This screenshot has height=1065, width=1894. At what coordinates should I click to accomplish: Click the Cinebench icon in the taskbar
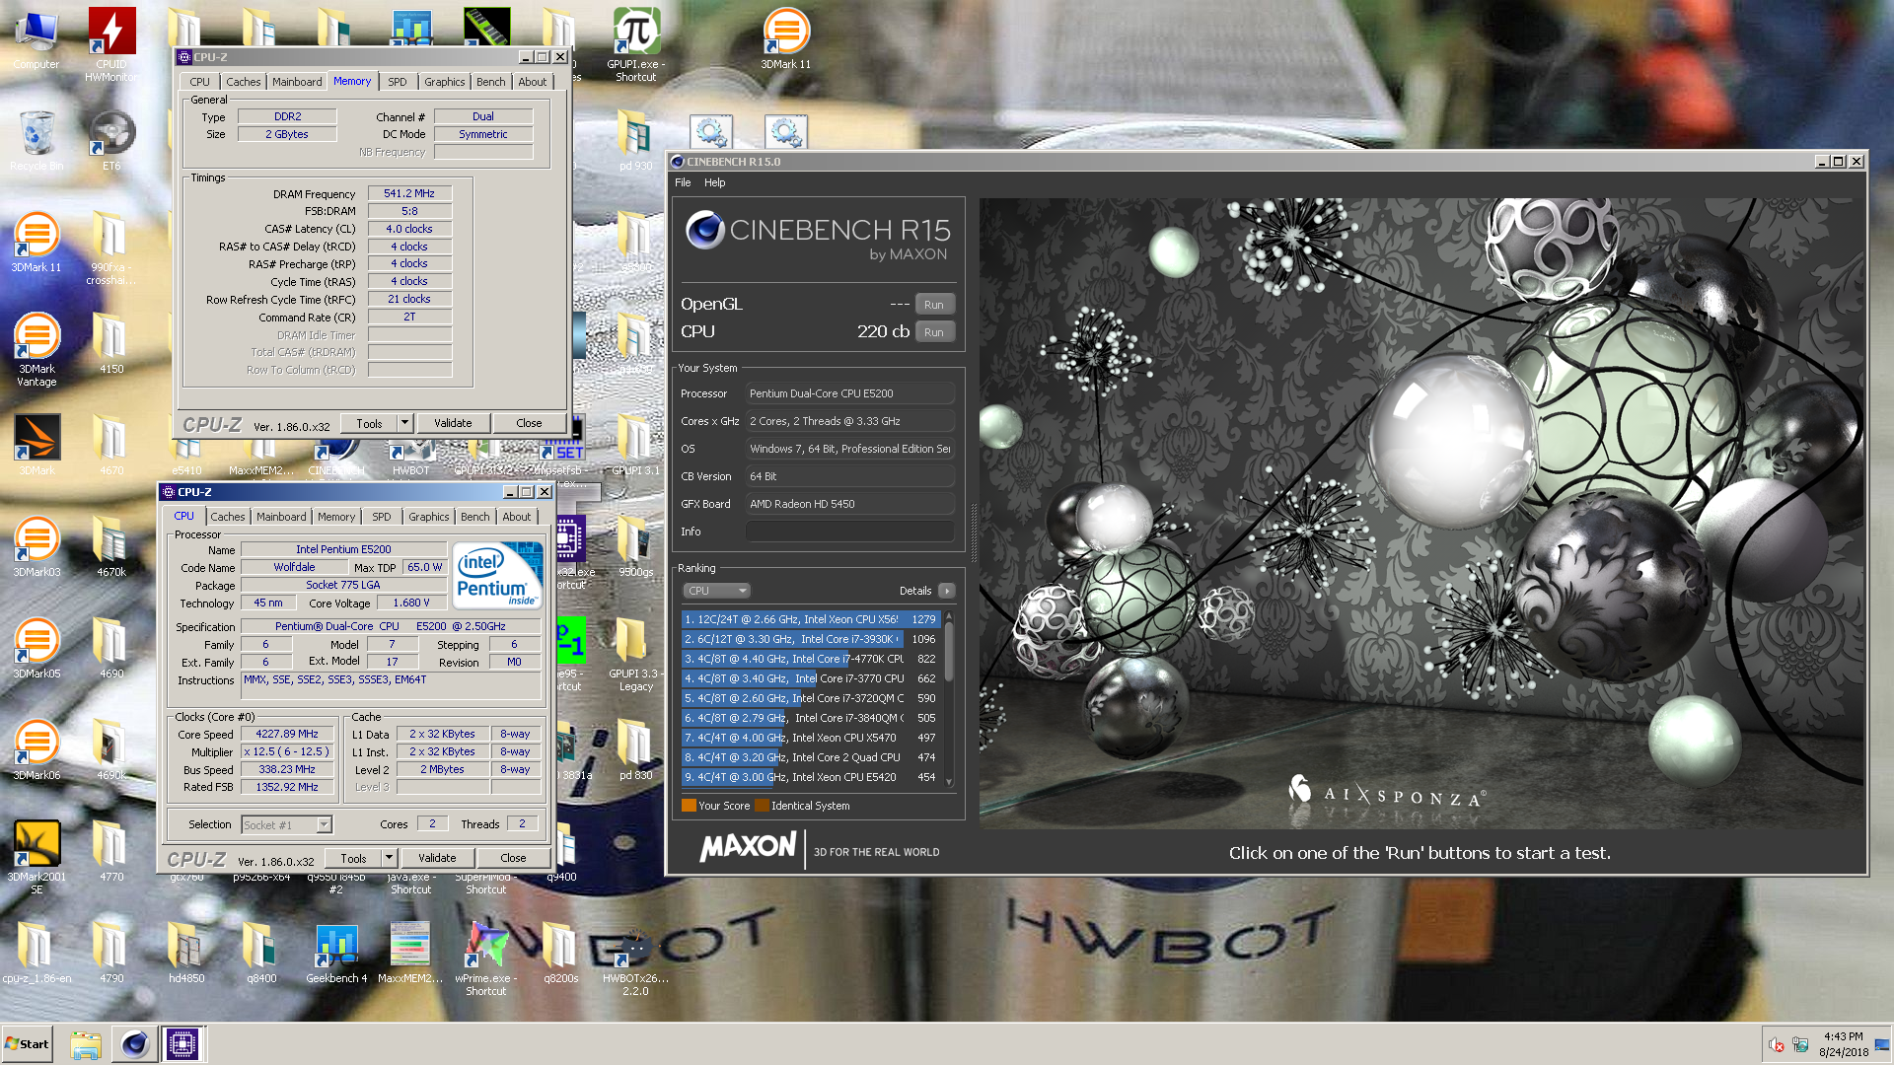click(x=135, y=1043)
